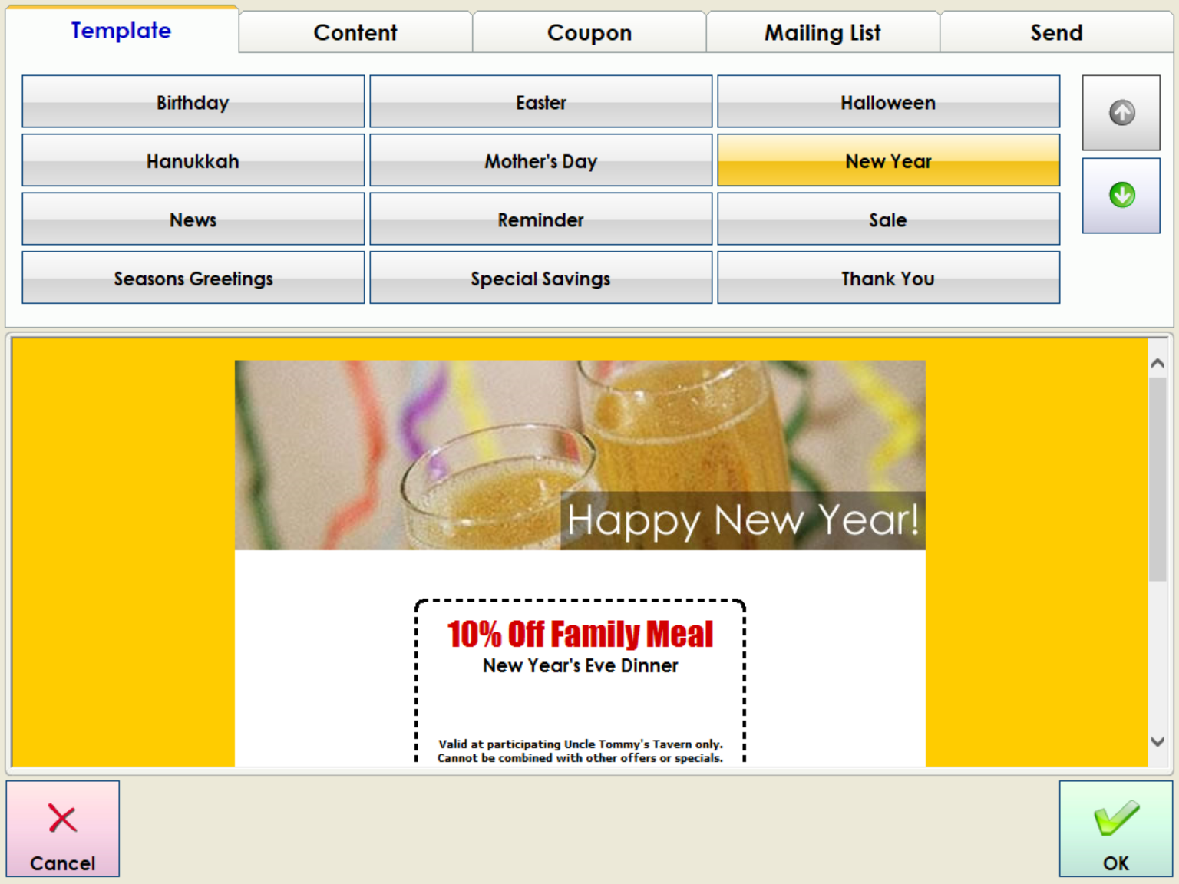
Task: Confirm with the green checkmark OK button
Action: click(x=1115, y=829)
